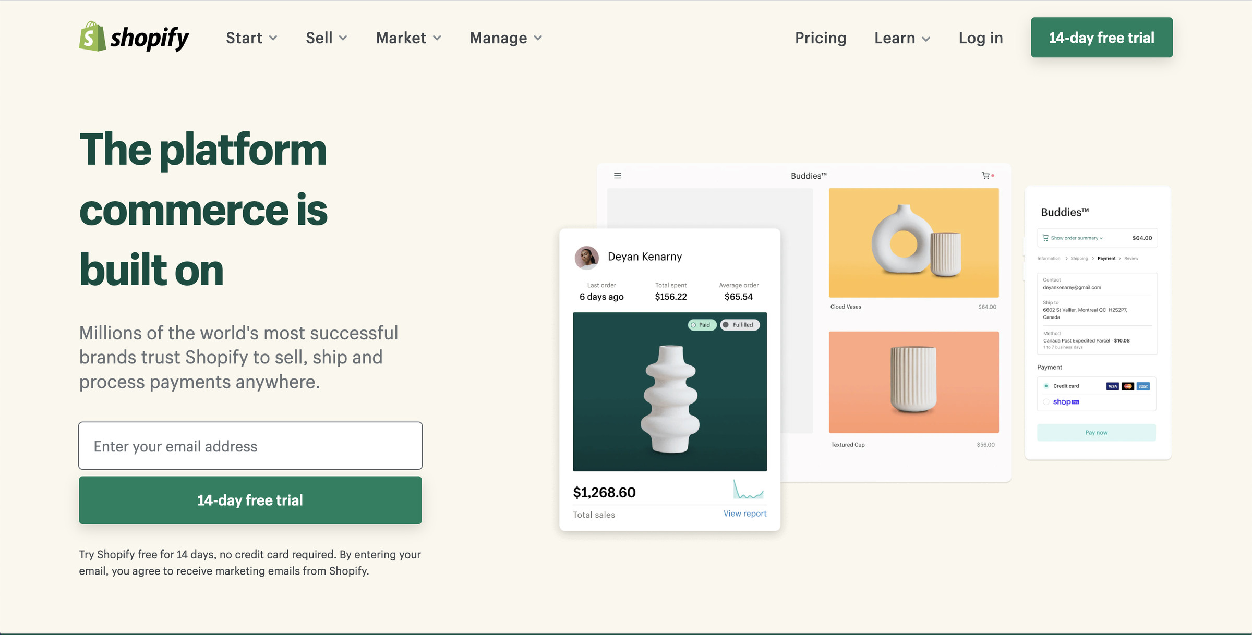Click the Log in button

(x=981, y=36)
